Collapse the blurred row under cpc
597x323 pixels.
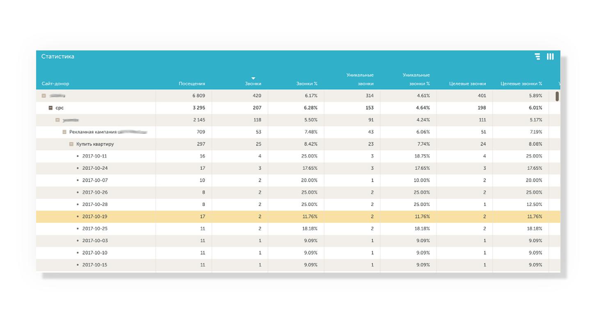click(57, 120)
